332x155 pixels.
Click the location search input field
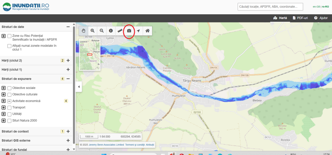coord(270,6)
